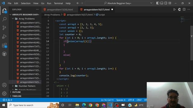Open the Extensions view
Viewport: 193px width, 108px height.
click(x=4, y=45)
